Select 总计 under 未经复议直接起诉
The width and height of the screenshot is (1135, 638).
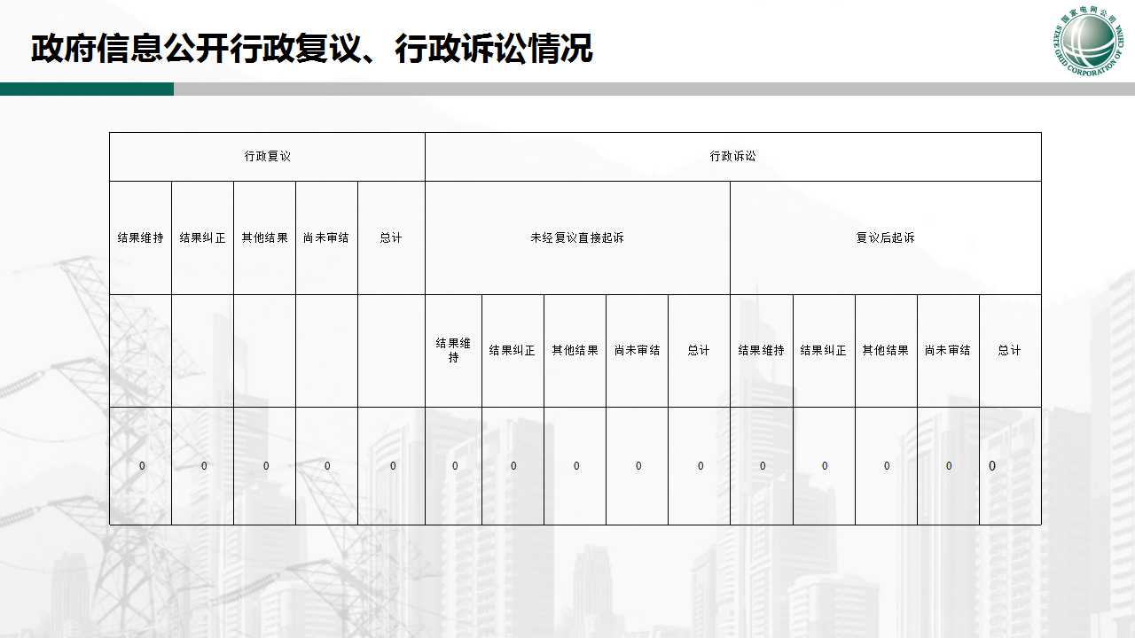click(x=699, y=350)
